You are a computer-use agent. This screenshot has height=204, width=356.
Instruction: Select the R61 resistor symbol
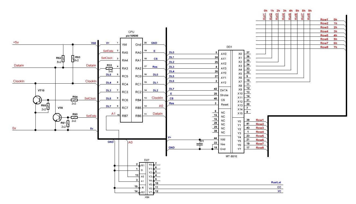(x=68, y=124)
